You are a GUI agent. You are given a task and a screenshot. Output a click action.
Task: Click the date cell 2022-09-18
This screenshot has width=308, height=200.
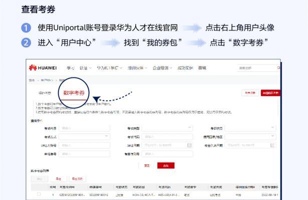(269, 195)
